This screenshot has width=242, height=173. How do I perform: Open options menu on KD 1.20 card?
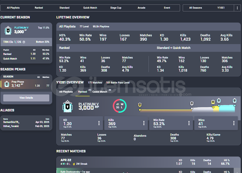99,123
